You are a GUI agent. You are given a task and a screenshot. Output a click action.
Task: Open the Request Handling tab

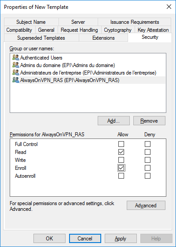pyautogui.click(x=79, y=30)
